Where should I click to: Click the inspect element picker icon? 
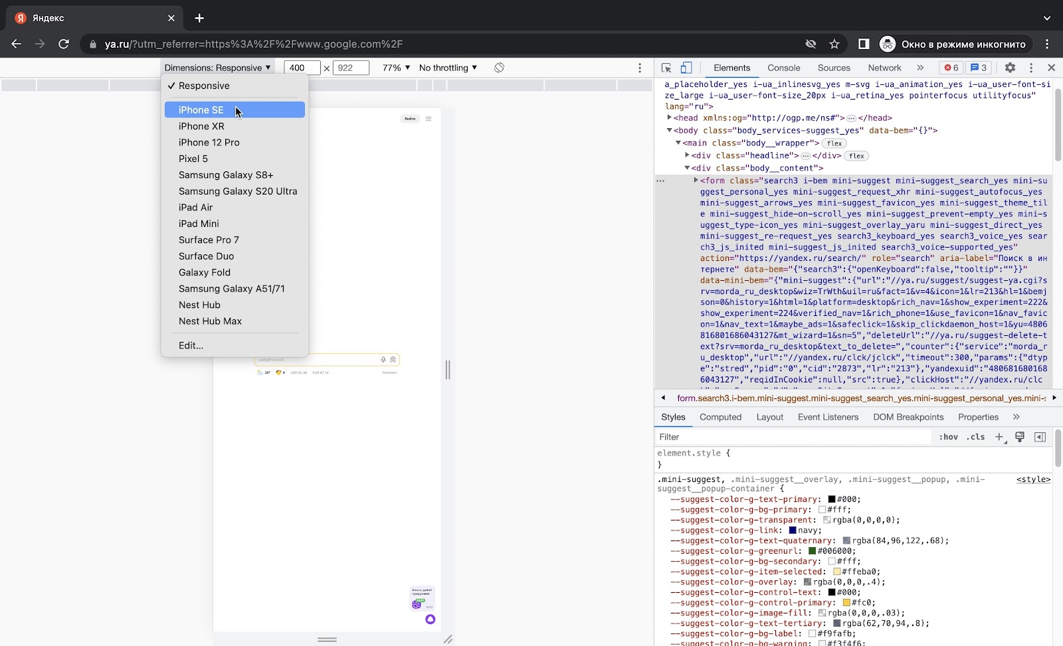pos(666,68)
